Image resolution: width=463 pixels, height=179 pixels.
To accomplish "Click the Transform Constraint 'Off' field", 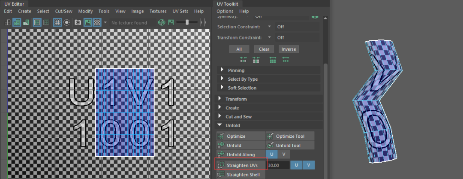I will (x=298, y=38).
